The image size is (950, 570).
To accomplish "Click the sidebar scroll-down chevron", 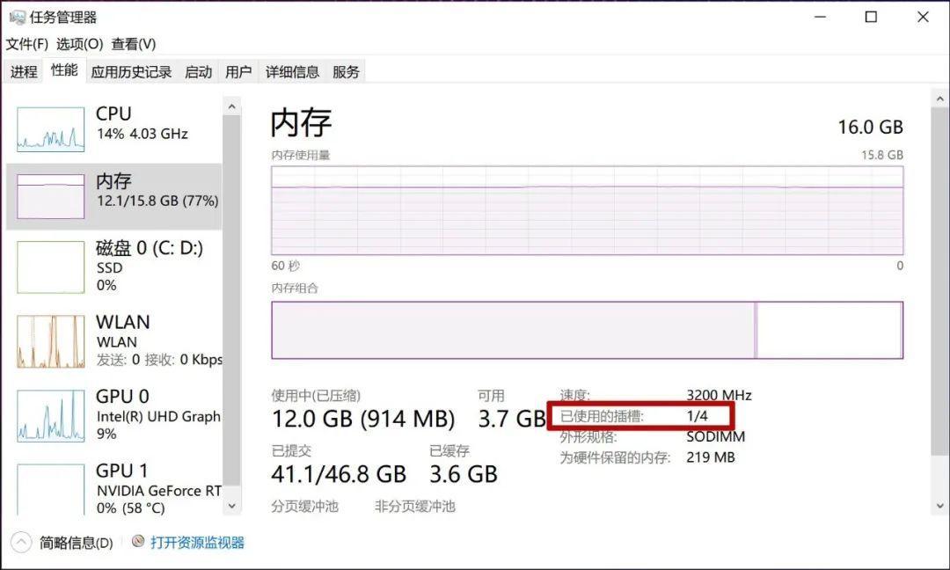I will [231, 508].
